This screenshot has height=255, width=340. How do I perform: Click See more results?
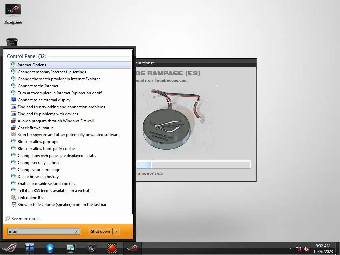pos(26,219)
